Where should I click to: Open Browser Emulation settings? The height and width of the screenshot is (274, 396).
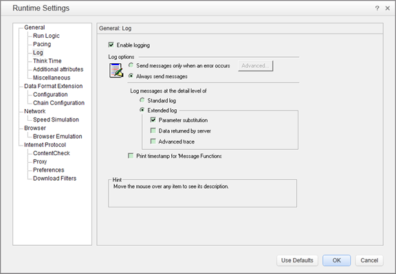point(58,136)
